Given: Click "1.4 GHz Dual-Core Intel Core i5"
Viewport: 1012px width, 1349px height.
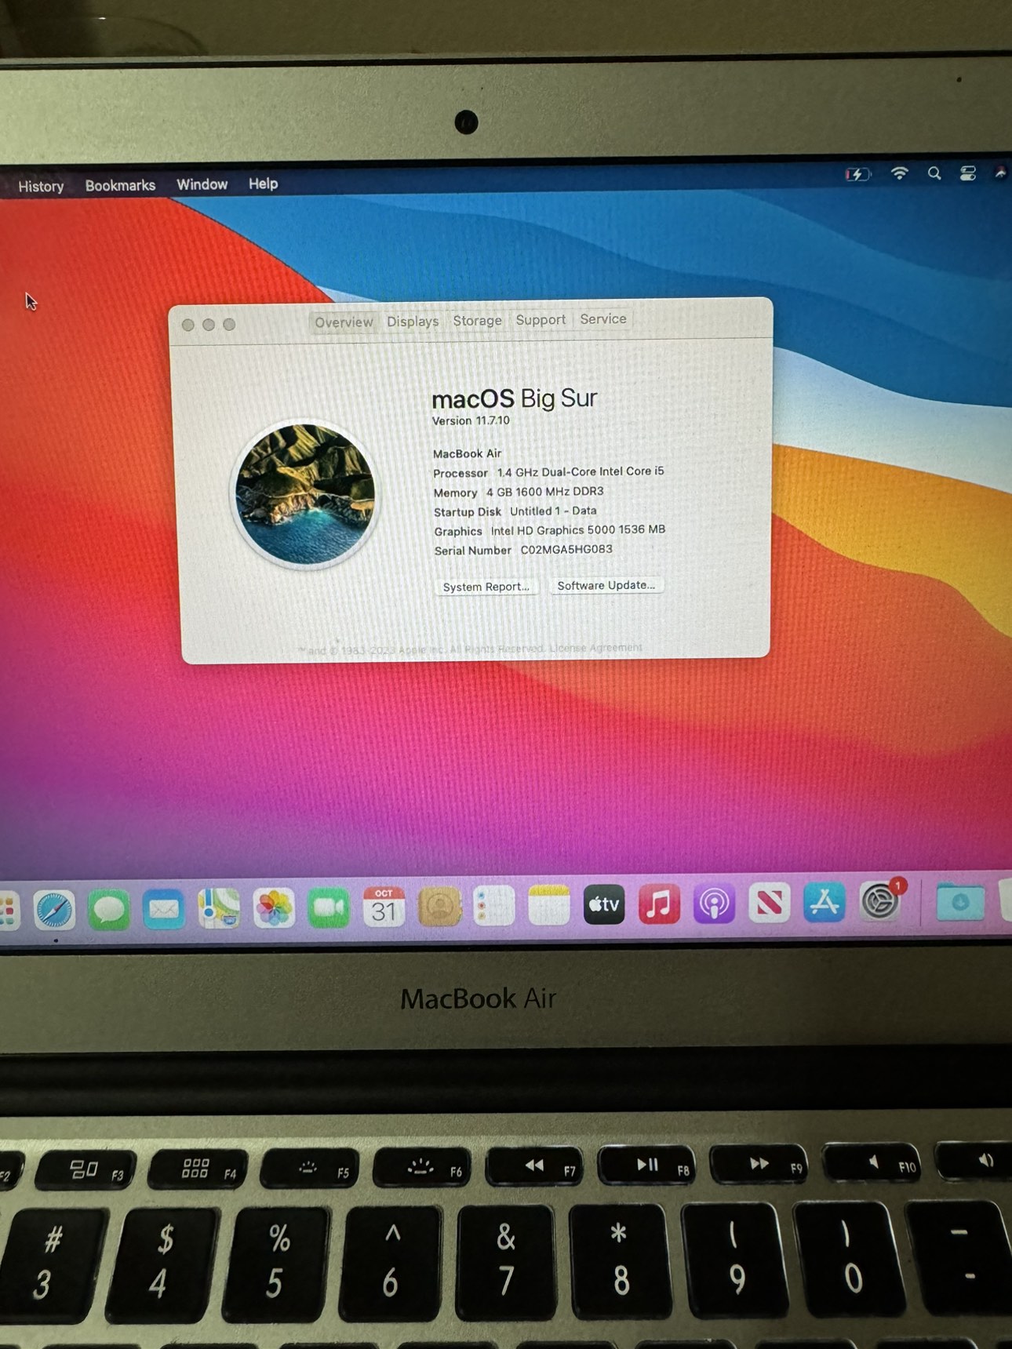Looking at the screenshot, I should pos(581,471).
